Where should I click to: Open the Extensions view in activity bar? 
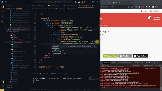tap(3, 21)
